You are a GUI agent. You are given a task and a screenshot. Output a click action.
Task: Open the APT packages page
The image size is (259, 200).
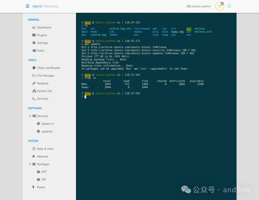point(44,172)
